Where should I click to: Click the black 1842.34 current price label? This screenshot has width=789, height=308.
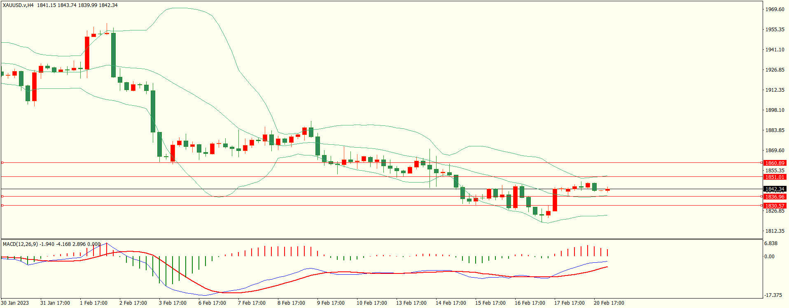775,189
